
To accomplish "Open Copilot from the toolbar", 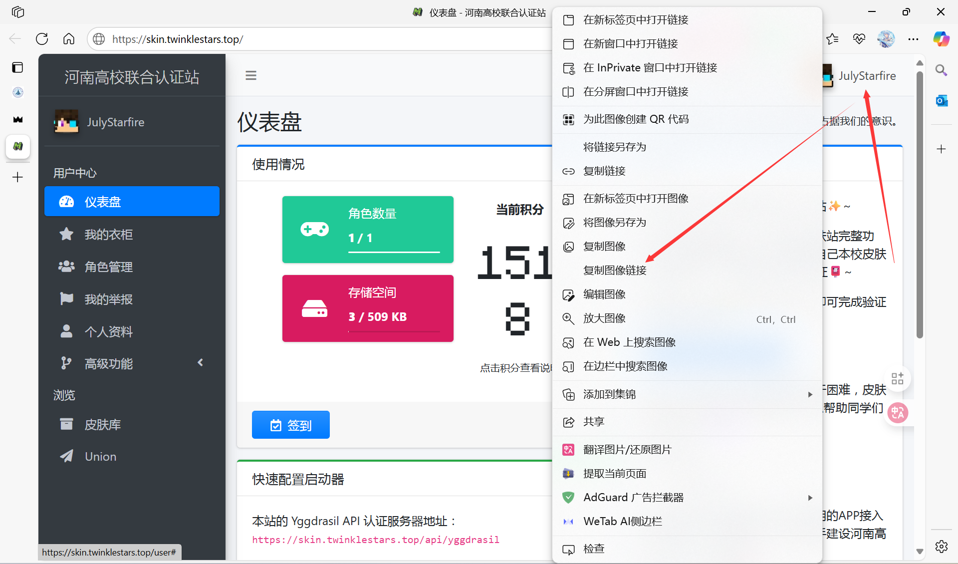I will tap(942, 38).
